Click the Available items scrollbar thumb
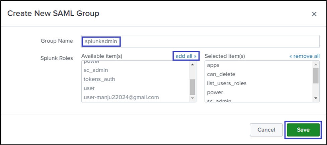 [x=192, y=87]
